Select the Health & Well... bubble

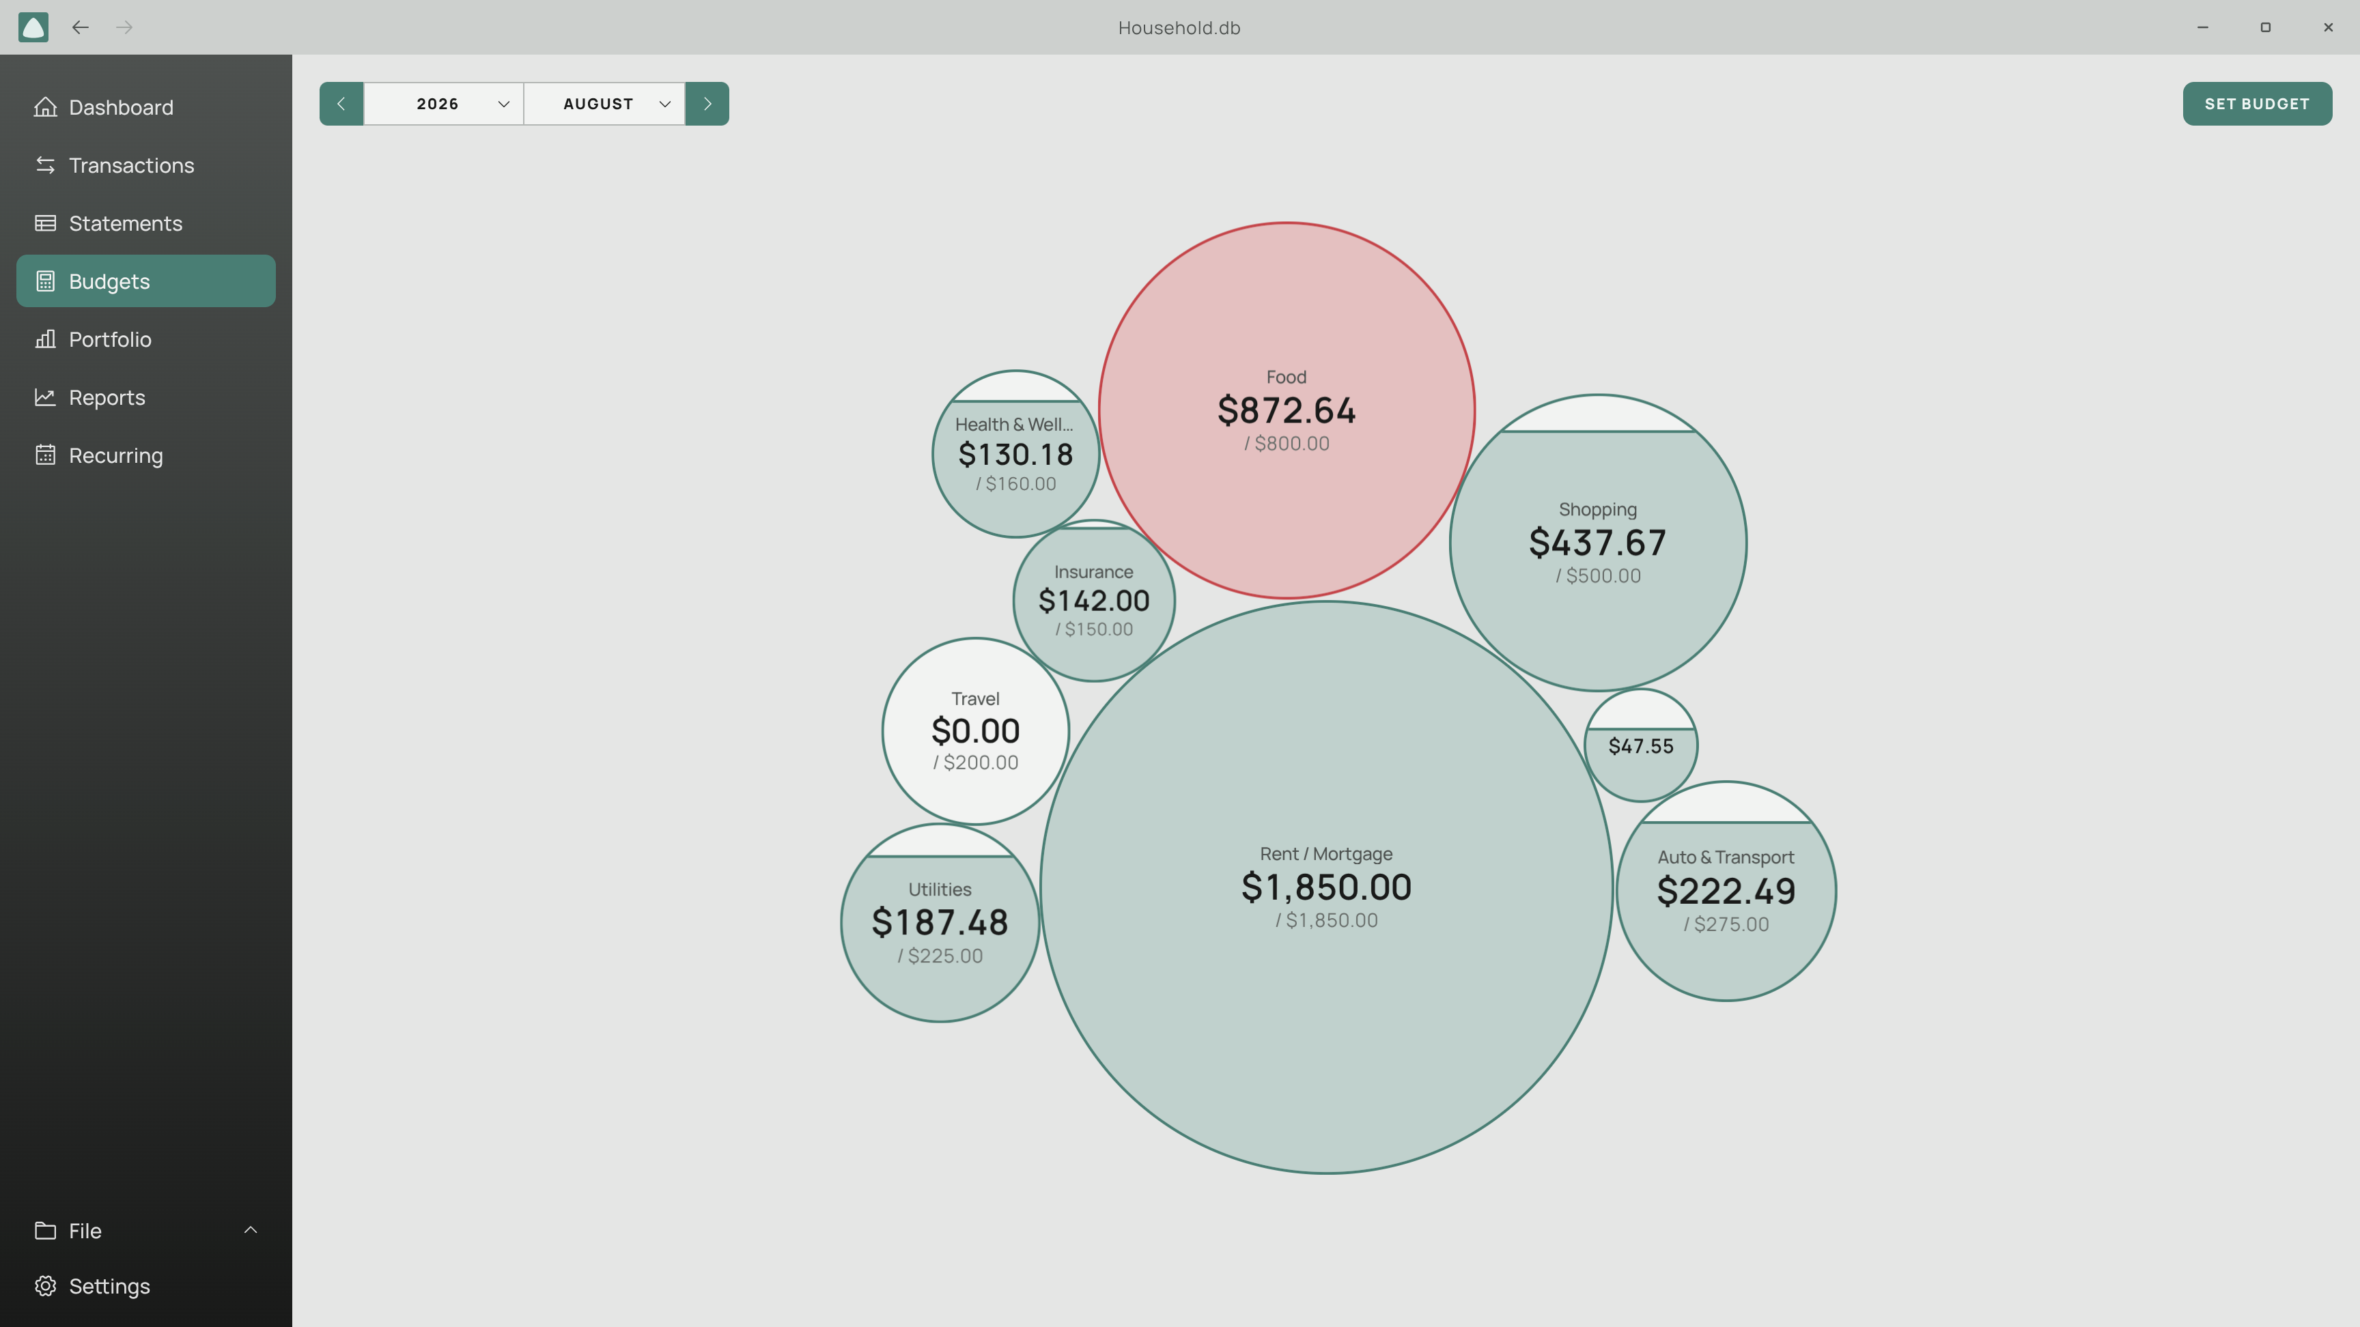point(1016,454)
